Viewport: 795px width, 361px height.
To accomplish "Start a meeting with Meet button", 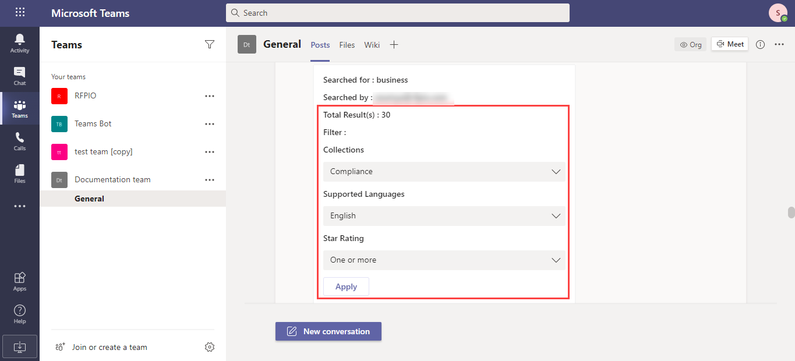I will (730, 44).
